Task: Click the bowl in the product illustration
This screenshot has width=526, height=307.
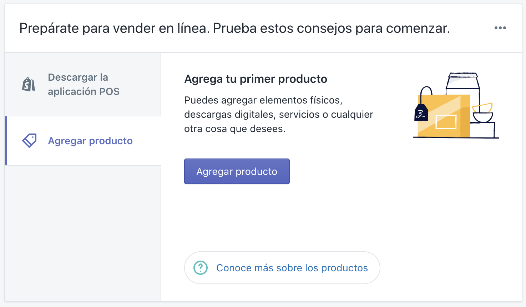Action: [x=483, y=117]
